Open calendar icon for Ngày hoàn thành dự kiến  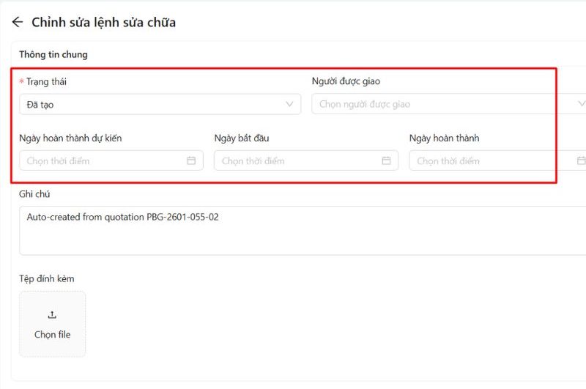click(x=191, y=160)
